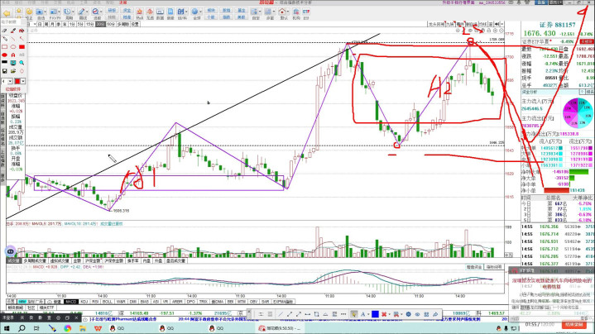This screenshot has width=595, height=334.
Task: Click the 基金 toolbar button
Action: (x=241, y=10)
